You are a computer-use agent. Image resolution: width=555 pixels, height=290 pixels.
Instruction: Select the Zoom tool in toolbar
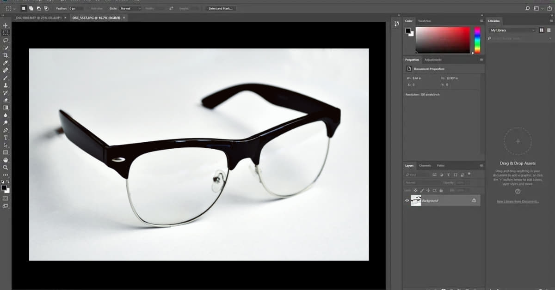(x=6, y=167)
